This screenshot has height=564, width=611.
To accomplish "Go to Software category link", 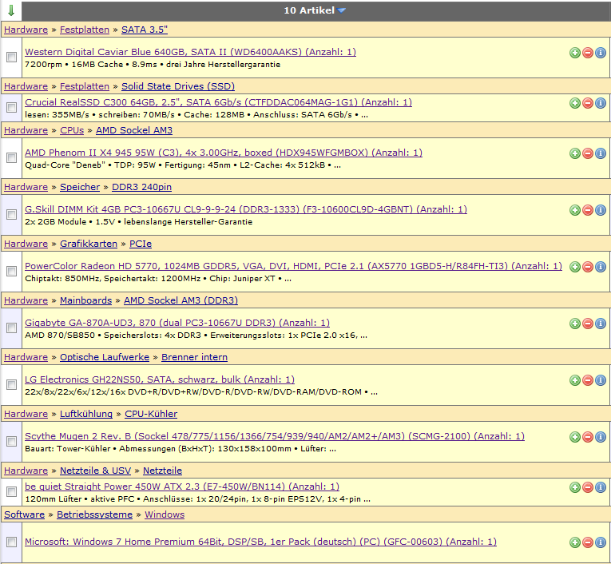I will pyautogui.click(x=24, y=514).
